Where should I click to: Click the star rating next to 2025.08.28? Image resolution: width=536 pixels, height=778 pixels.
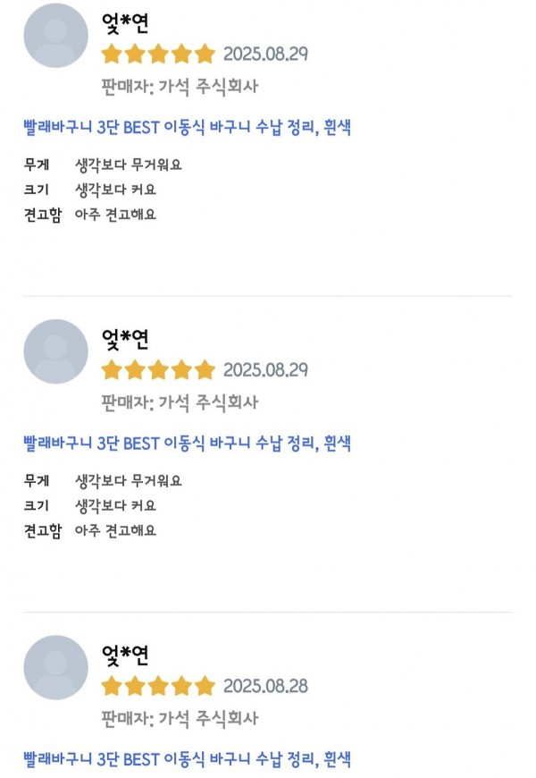pyautogui.click(x=158, y=687)
